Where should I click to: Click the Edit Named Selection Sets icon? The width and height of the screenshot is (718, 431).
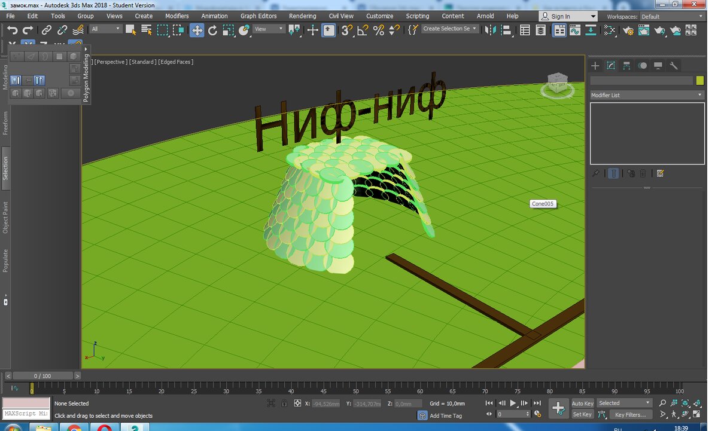(x=413, y=30)
